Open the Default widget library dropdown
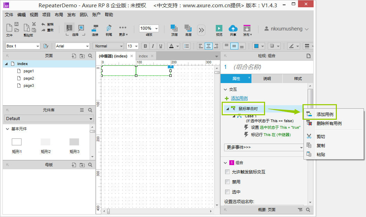 click(x=49, y=118)
